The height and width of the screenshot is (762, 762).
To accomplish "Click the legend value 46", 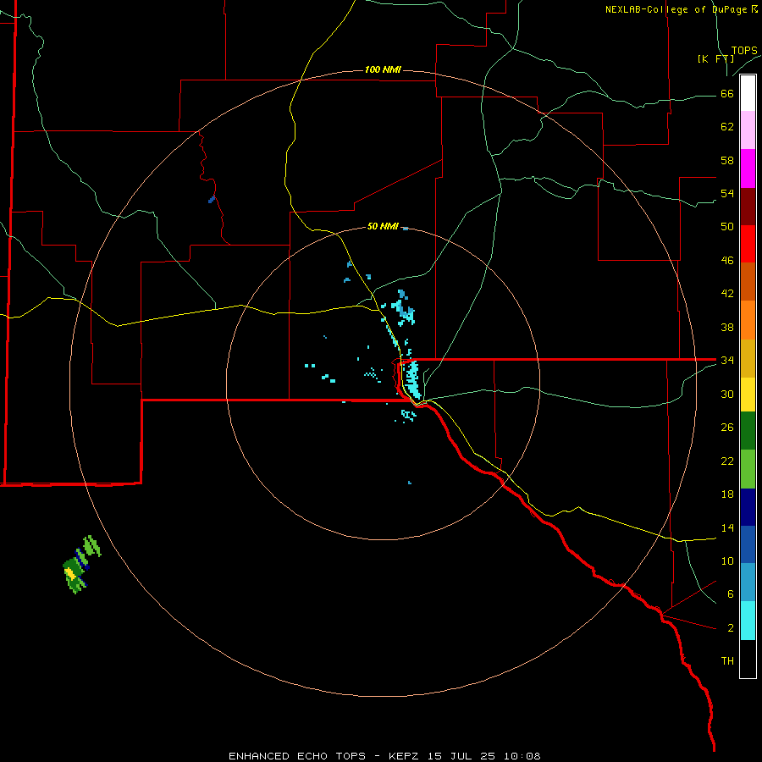I will tap(727, 261).
